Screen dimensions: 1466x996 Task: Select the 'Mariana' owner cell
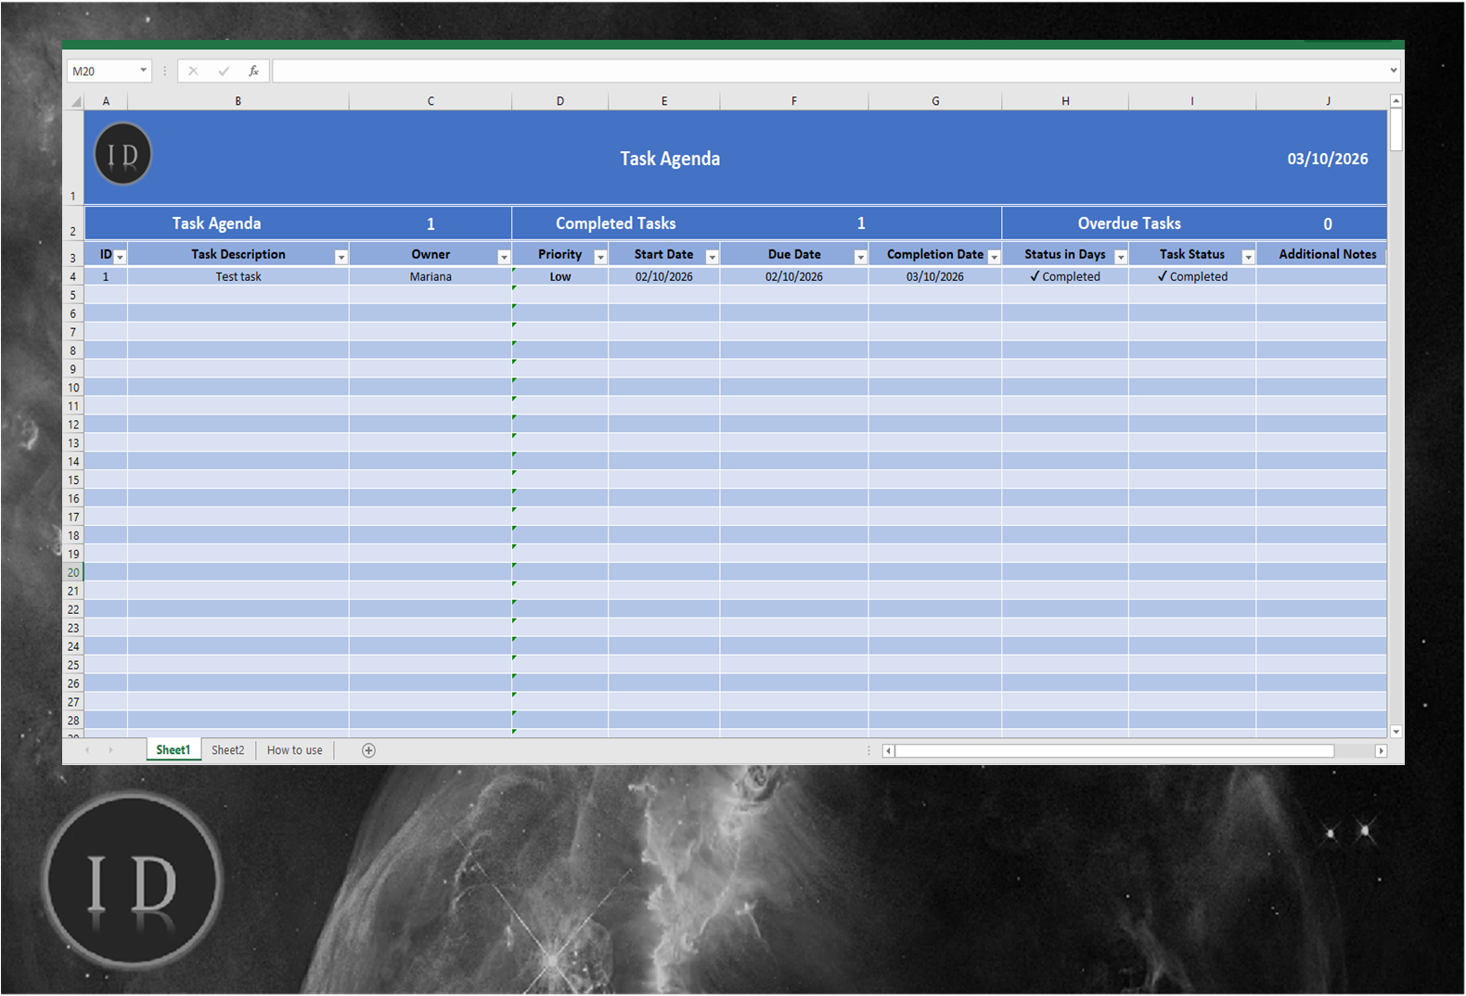tap(431, 276)
